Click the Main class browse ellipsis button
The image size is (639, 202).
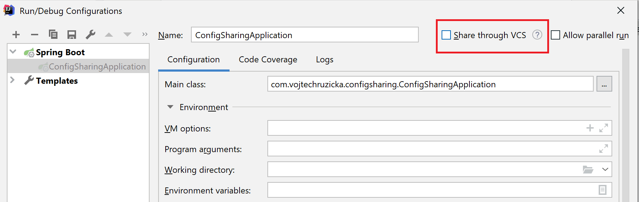604,84
